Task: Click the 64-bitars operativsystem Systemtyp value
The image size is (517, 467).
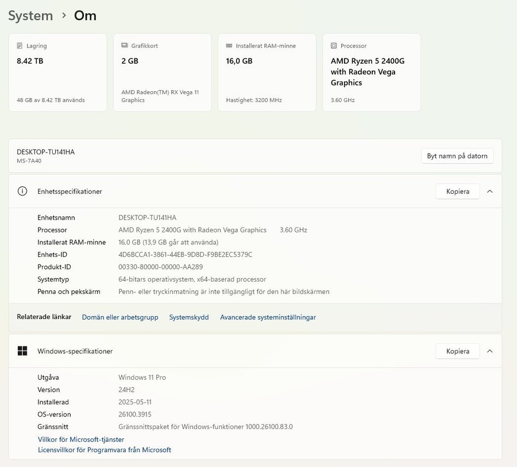Action: click(192, 279)
